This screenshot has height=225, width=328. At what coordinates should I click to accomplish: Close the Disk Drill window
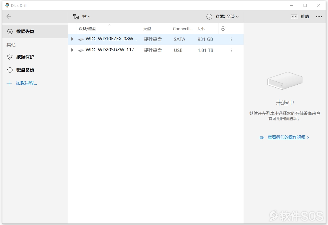tap(318, 5)
